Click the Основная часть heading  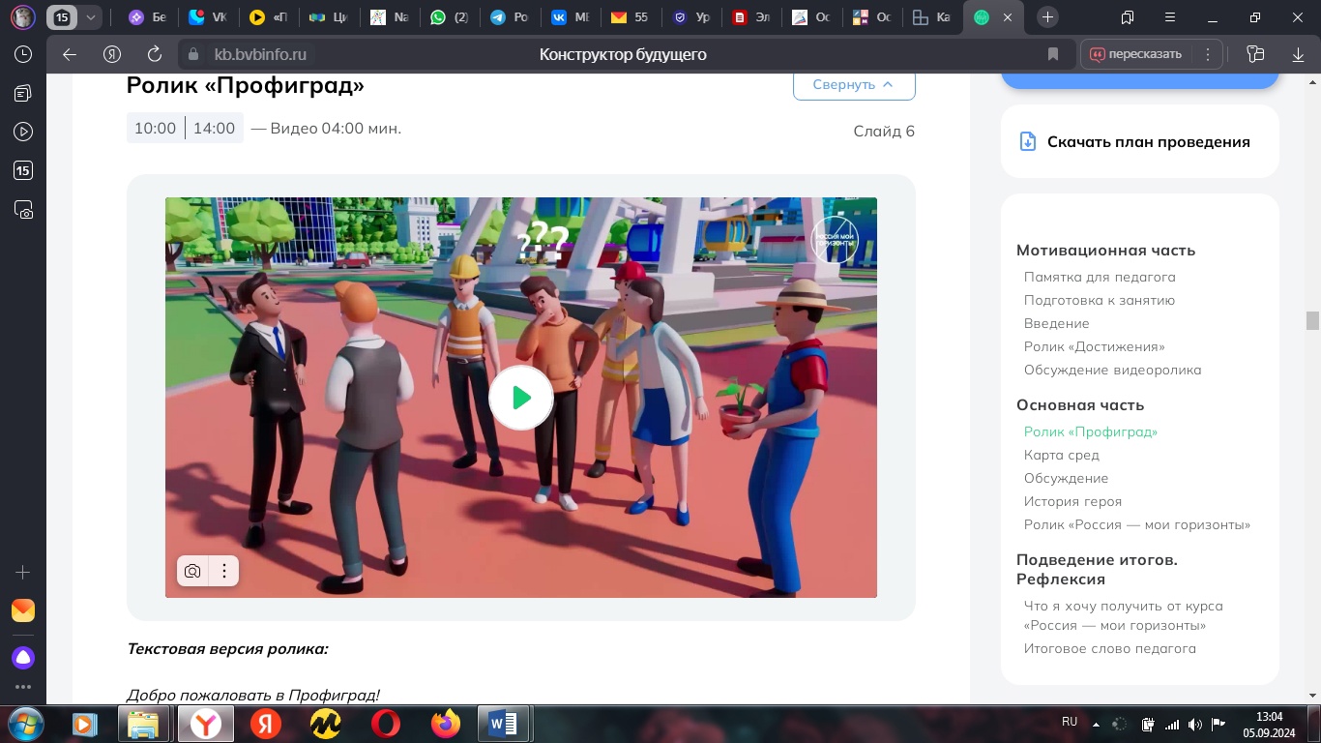[1080, 404]
